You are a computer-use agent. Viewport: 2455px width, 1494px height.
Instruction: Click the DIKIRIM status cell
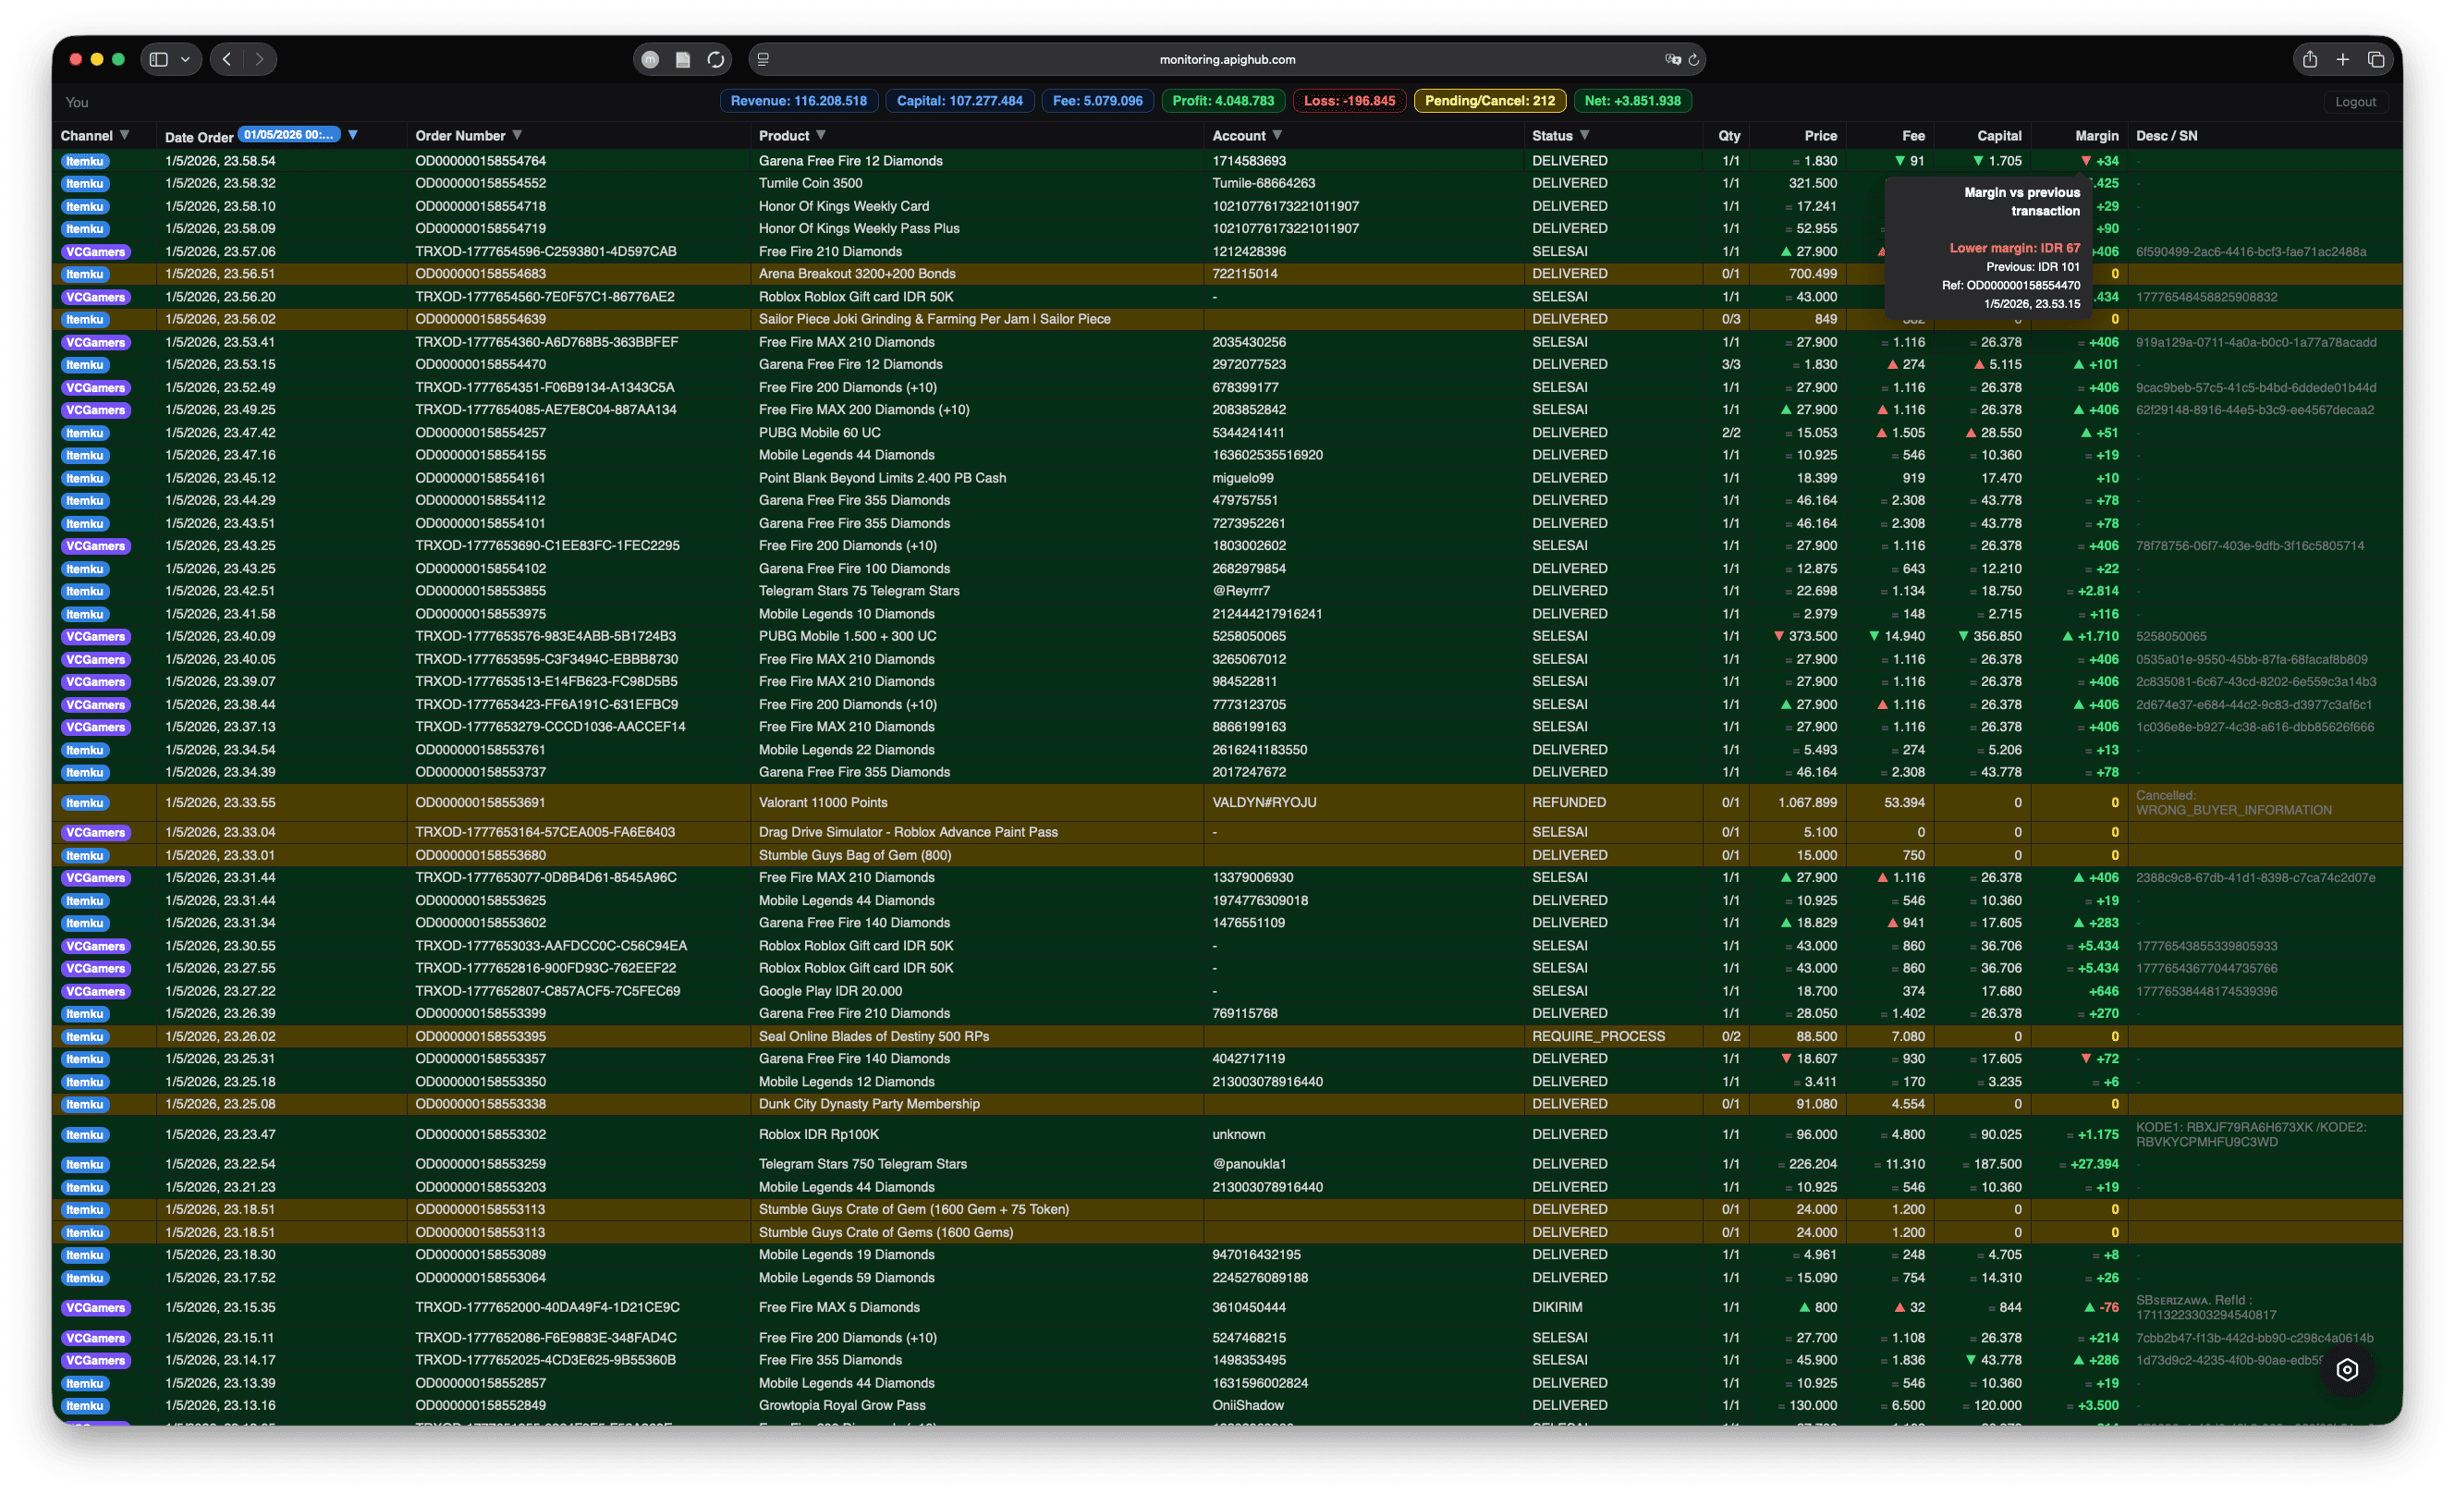pyautogui.click(x=1557, y=1307)
